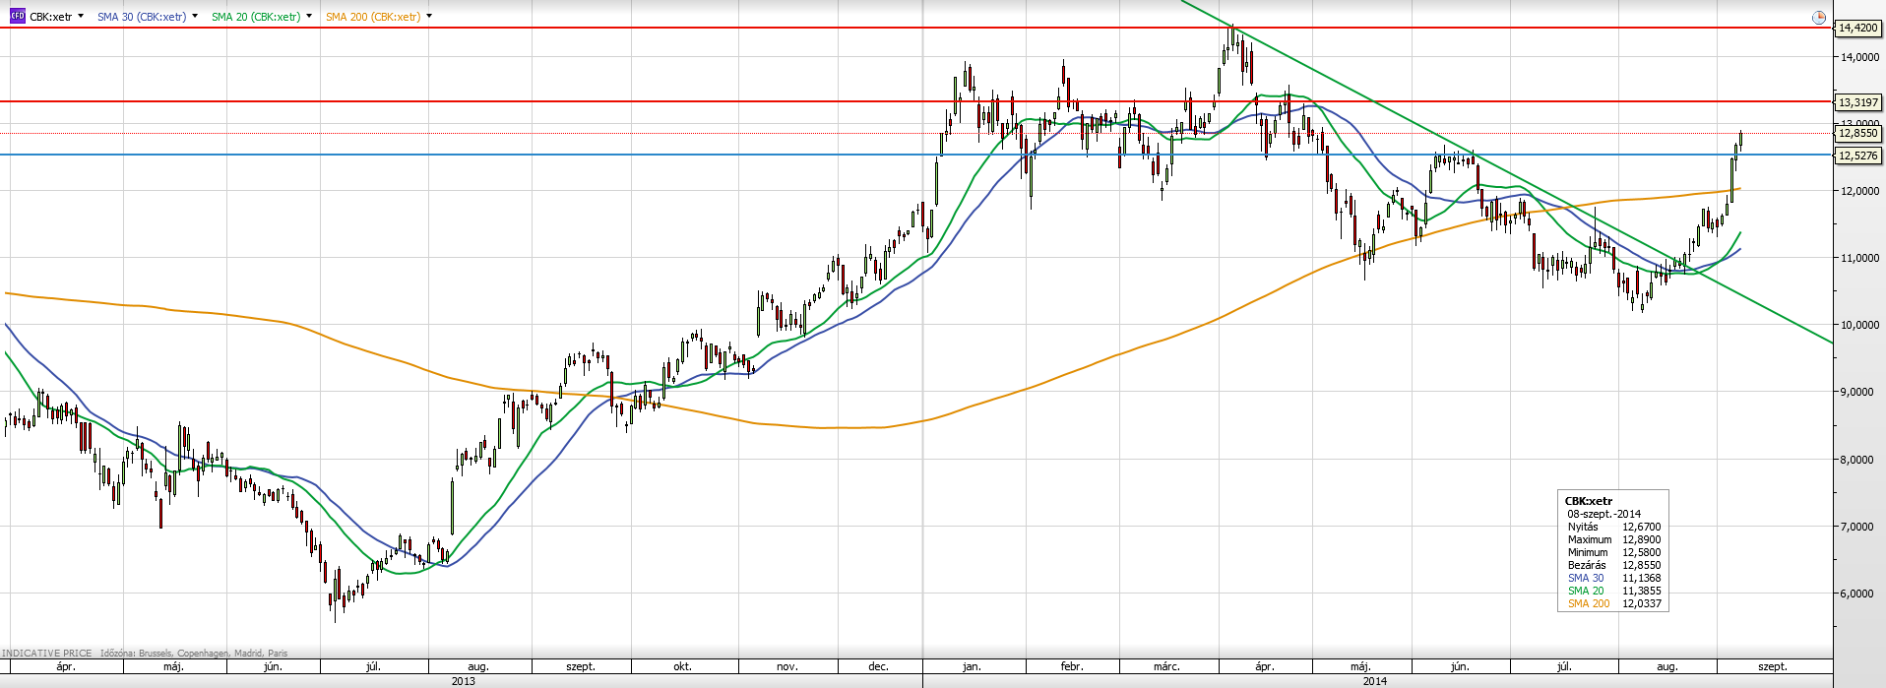Screen dimensions: 1886x688
Task: Open the SMA 200 (CBK:xetr) dropdown
Action: (429, 17)
